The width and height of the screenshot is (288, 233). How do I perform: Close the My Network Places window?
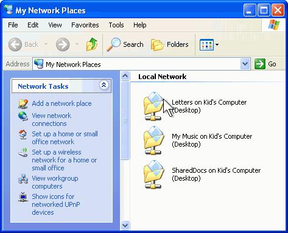coord(278,10)
